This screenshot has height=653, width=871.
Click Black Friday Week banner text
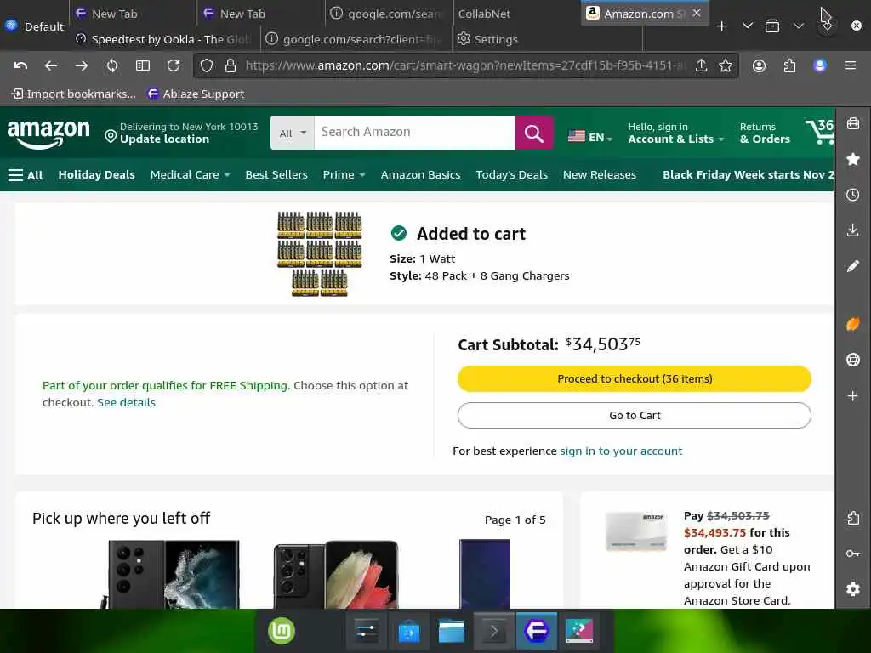(748, 175)
